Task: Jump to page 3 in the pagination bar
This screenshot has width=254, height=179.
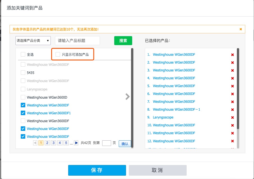Action: 53,143
